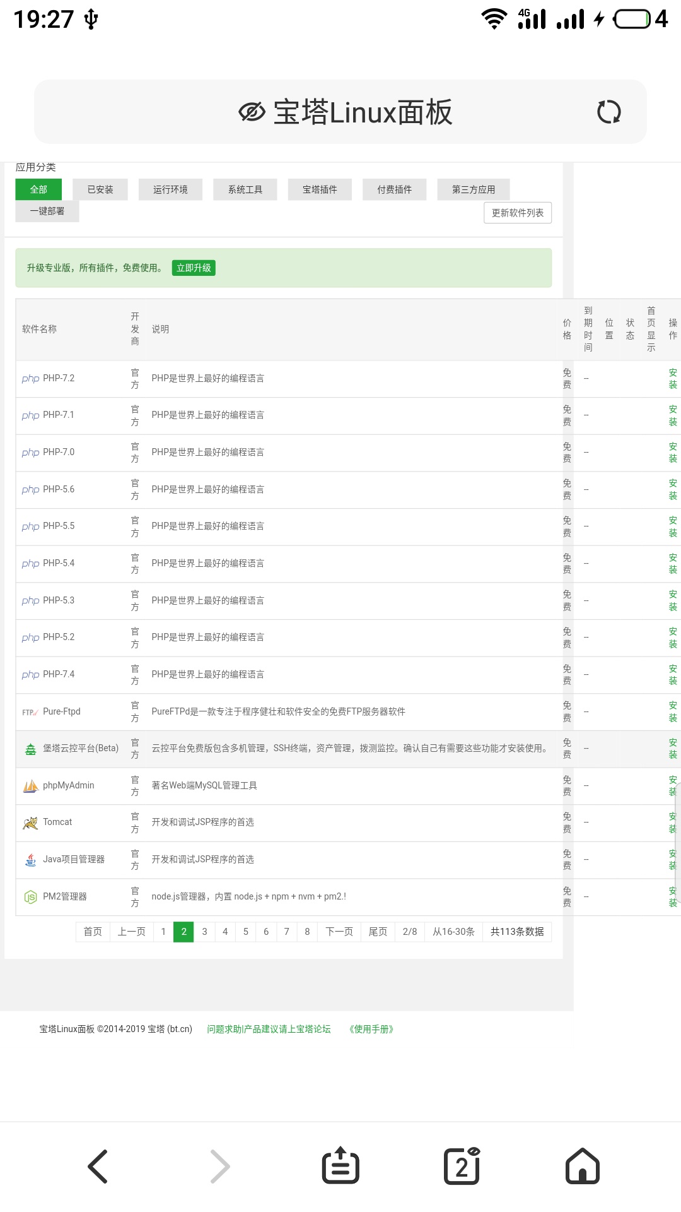Viewport: 681px width, 1212px height.
Task: Go to 首页 in pagination
Action: coord(93,932)
